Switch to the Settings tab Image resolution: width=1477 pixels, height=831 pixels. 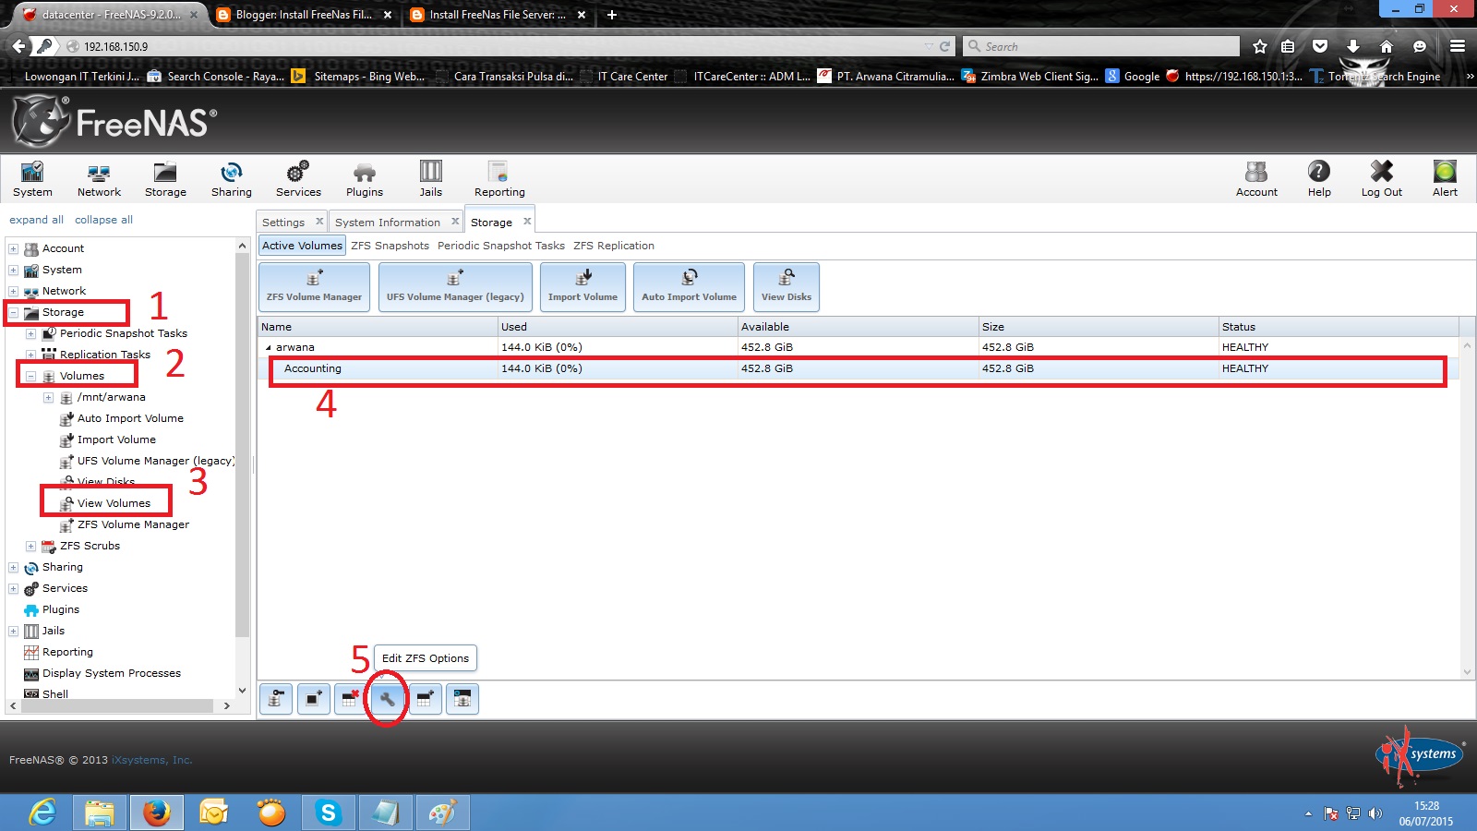(282, 223)
